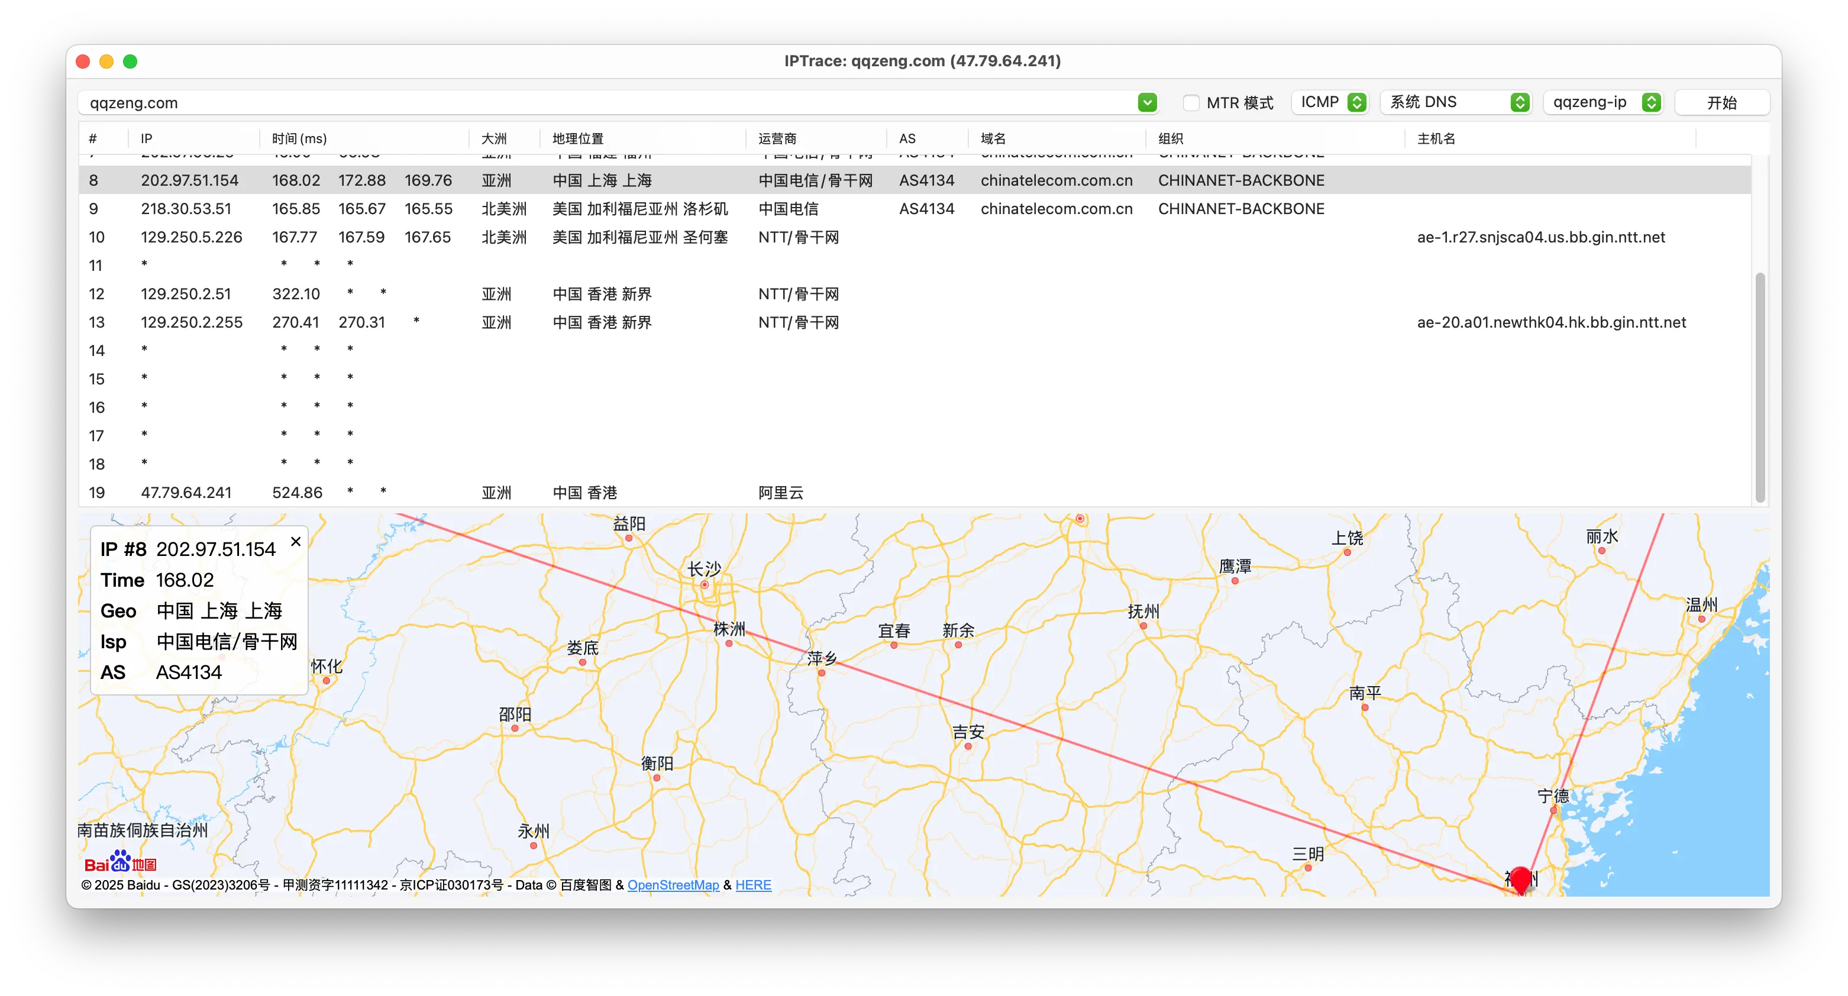Click NTT/骨干网 in hop 10 row

(799, 237)
